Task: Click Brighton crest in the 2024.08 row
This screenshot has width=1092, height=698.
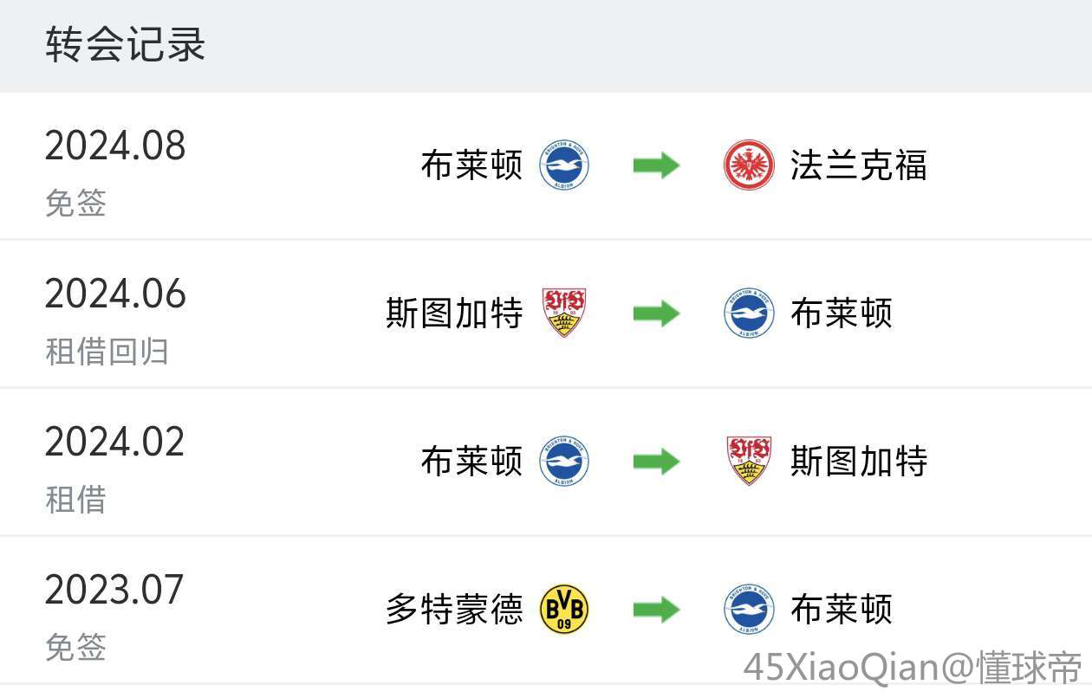Action: (564, 165)
